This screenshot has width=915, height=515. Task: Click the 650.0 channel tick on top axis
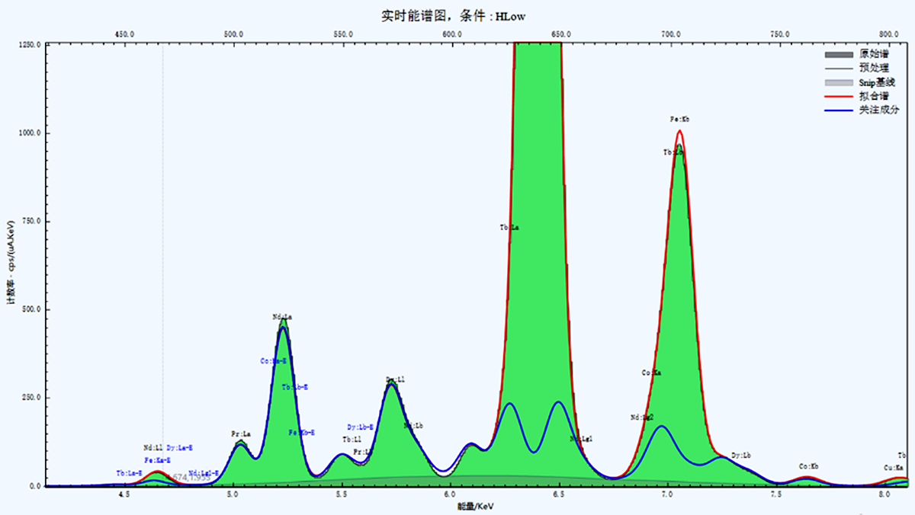(x=561, y=34)
